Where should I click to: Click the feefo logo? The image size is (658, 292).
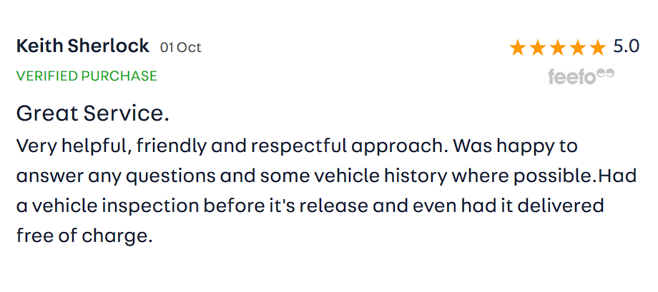pos(581,76)
